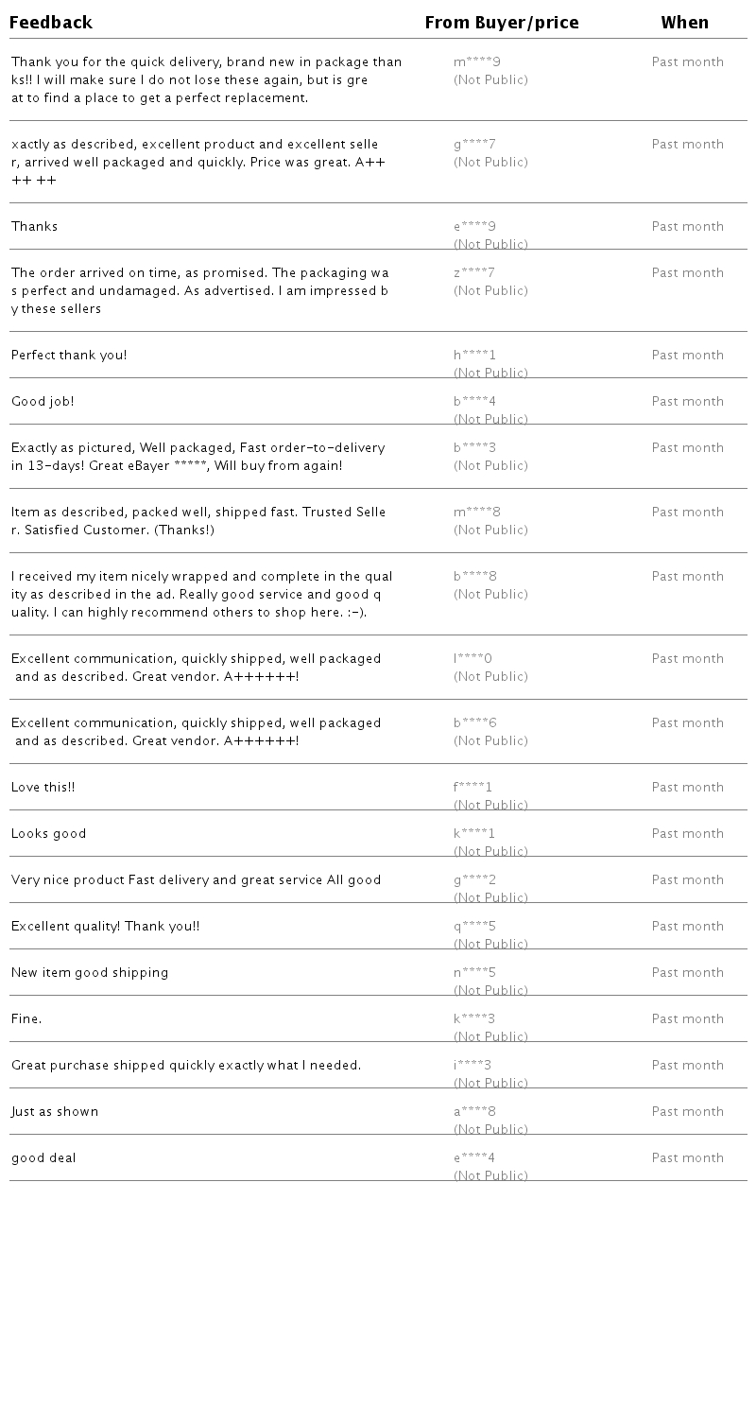756x1426 pixels.
Task: Open buyer n****5 profile
Action: (474, 973)
